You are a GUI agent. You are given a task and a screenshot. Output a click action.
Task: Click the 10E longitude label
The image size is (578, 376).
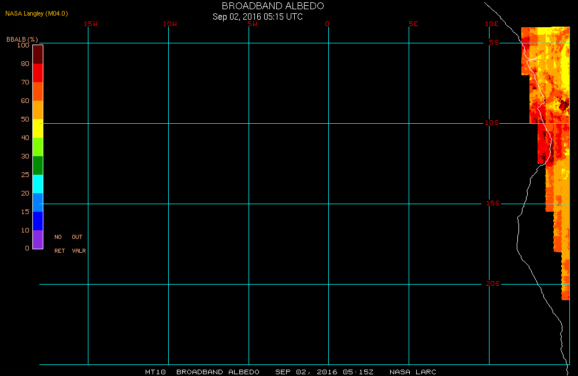(x=492, y=24)
